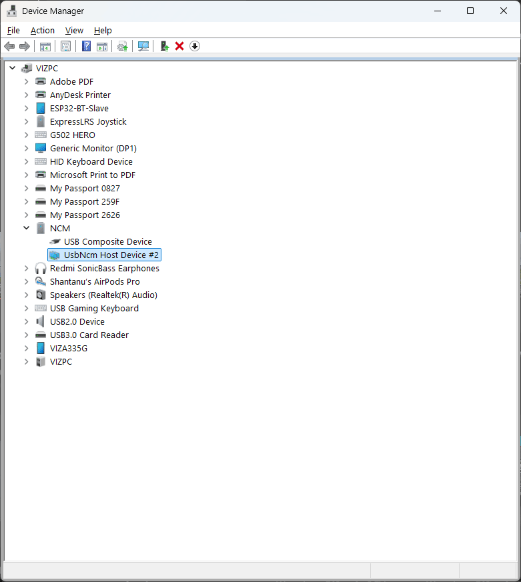Expand the VIZA335G node

tap(27, 348)
